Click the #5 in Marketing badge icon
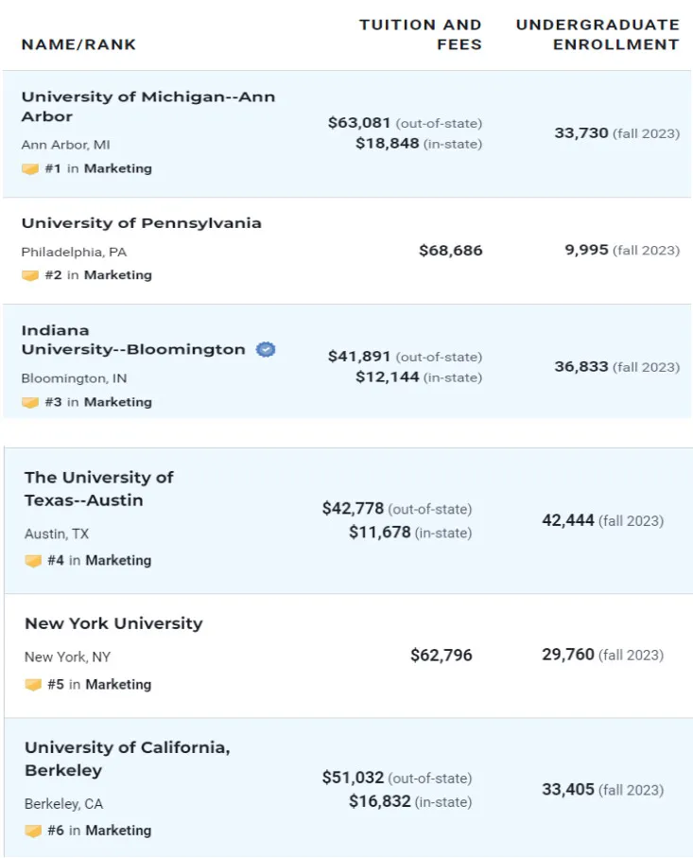Viewport: 693px width, 858px height. (33, 685)
